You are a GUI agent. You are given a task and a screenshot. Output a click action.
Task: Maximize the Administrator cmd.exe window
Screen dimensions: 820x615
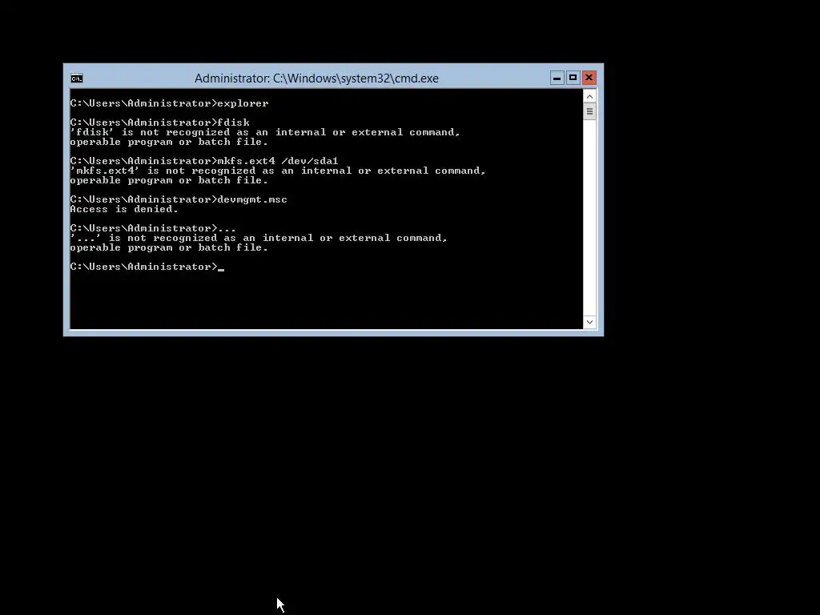click(573, 78)
